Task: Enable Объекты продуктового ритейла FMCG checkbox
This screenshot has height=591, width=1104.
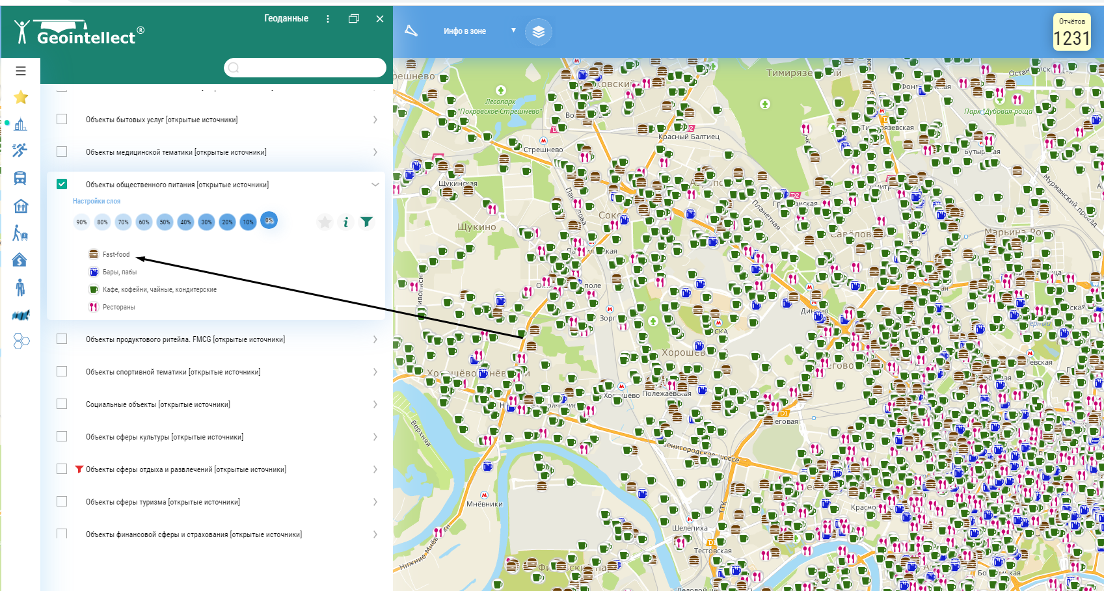Action: coord(62,339)
